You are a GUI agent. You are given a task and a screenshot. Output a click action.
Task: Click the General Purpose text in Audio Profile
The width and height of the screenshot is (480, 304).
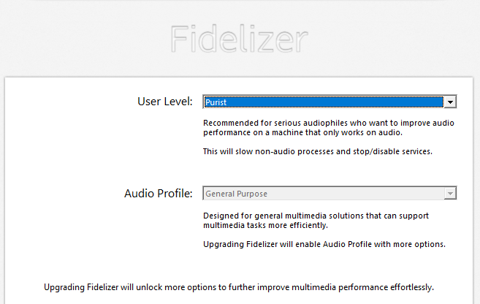[236, 194]
